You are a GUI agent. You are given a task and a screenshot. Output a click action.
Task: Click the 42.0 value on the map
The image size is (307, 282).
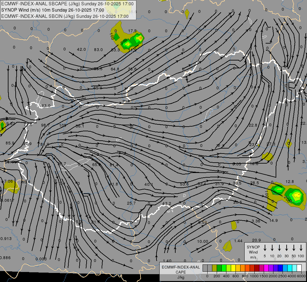[81, 49]
